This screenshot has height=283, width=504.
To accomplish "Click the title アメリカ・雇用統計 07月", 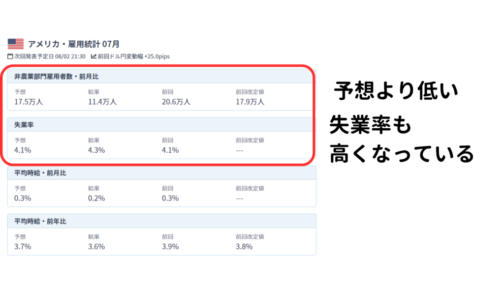I will tap(74, 44).
